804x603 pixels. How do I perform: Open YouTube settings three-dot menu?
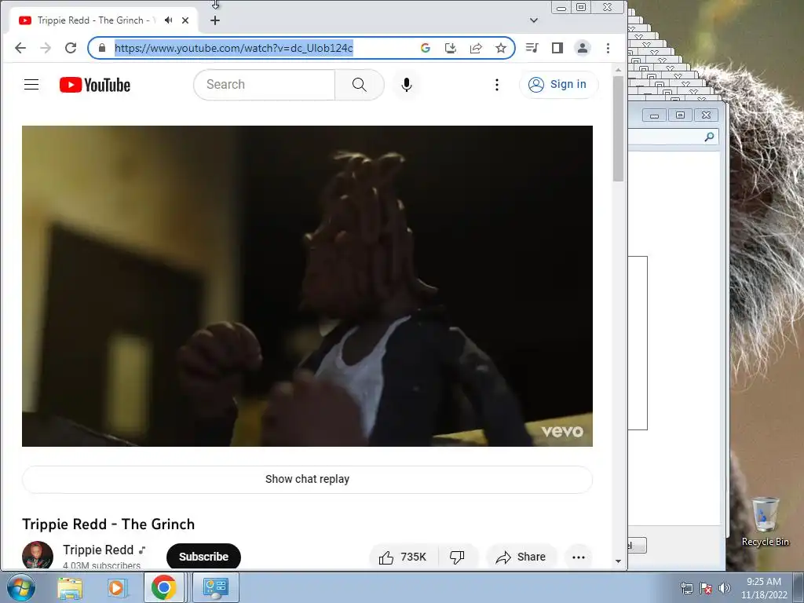point(496,85)
